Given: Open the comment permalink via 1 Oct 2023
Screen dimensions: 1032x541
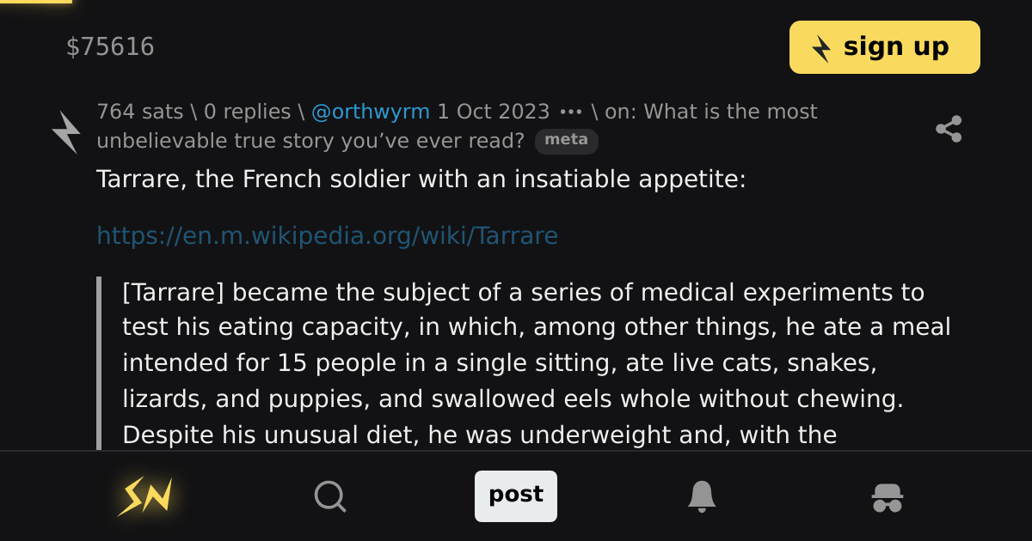Looking at the screenshot, I should [x=494, y=111].
